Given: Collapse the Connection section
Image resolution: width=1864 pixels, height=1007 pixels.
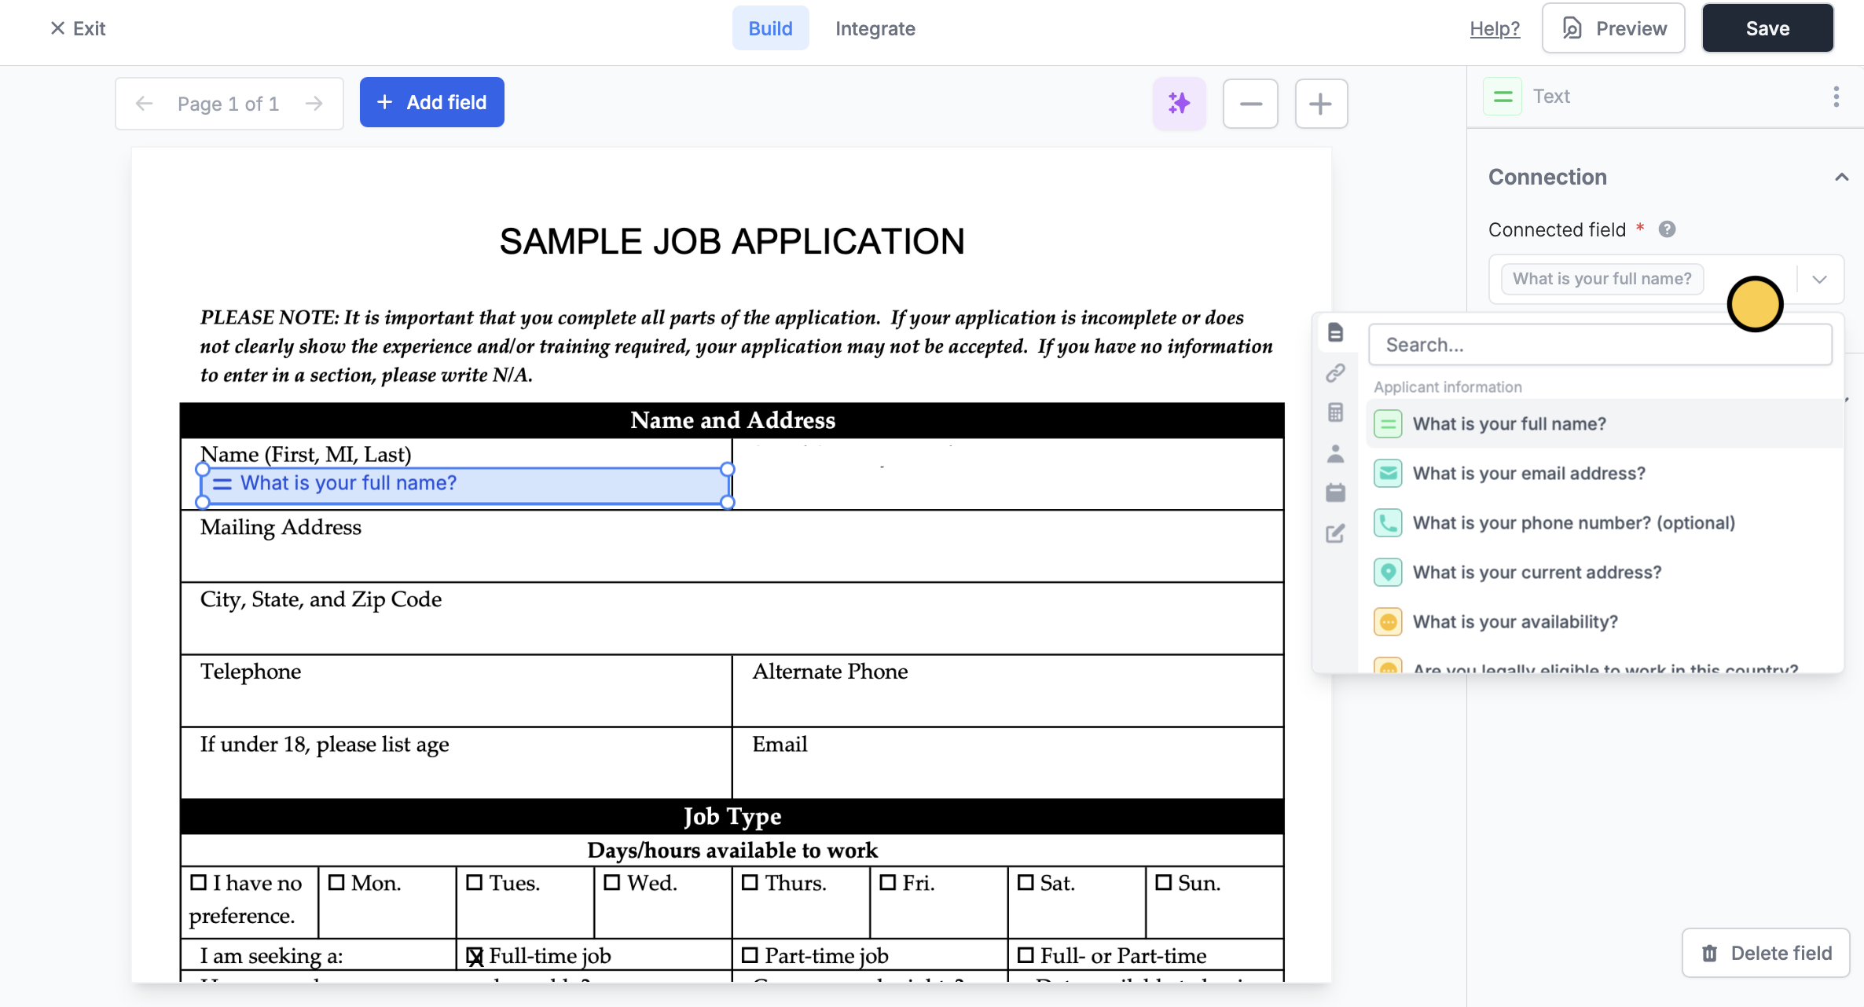Looking at the screenshot, I should pyautogui.click(x=1842, y=176).
